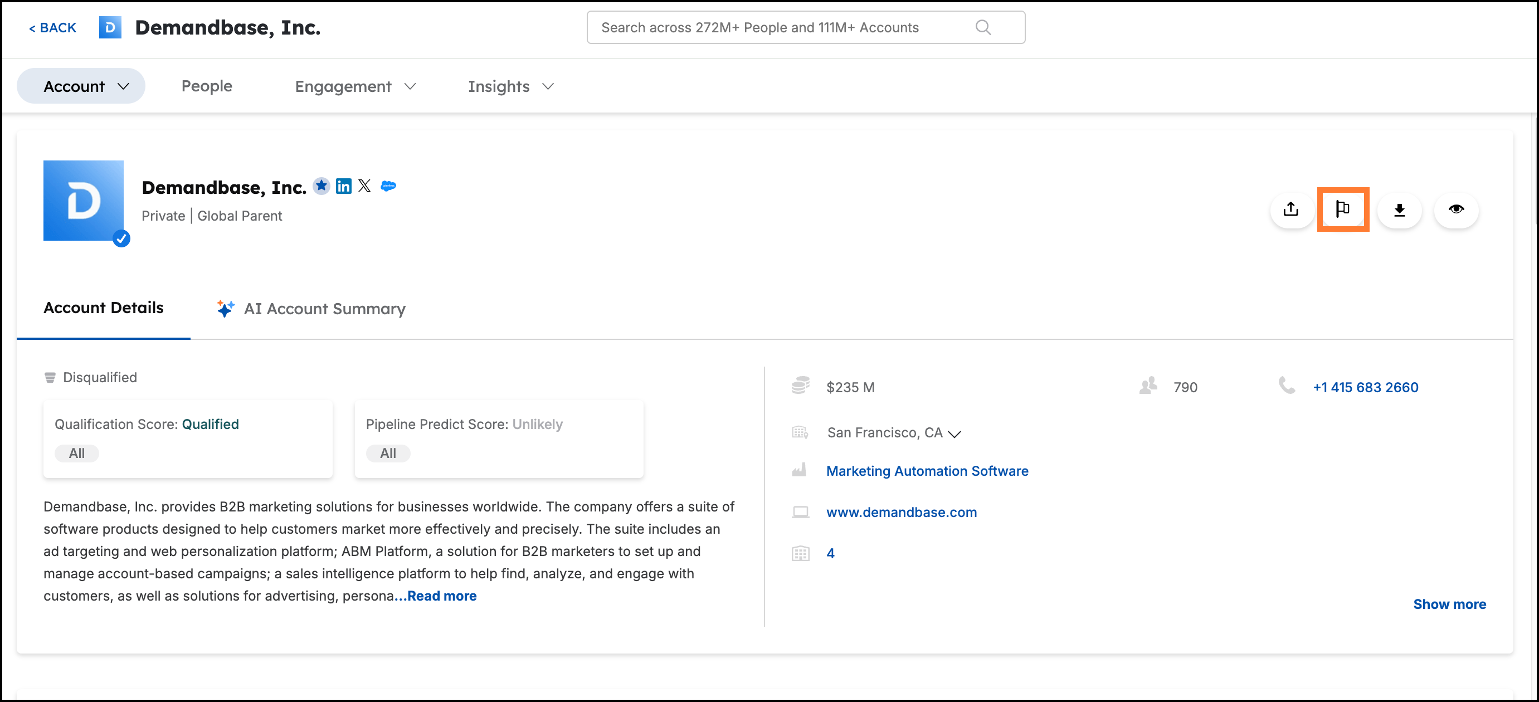Click the industry factory icon
Image resolution: width=1539 pixels, height=702 pixels.
[x=800, y=471]
